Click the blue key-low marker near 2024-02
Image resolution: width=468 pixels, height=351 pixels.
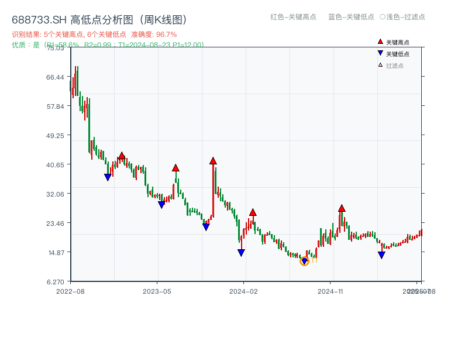(x=241, y=252)
